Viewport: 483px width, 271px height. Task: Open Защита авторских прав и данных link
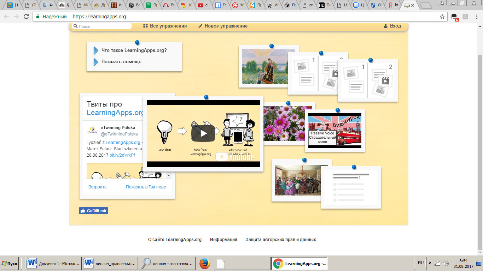pyautogui.click(x=281, y=240)
